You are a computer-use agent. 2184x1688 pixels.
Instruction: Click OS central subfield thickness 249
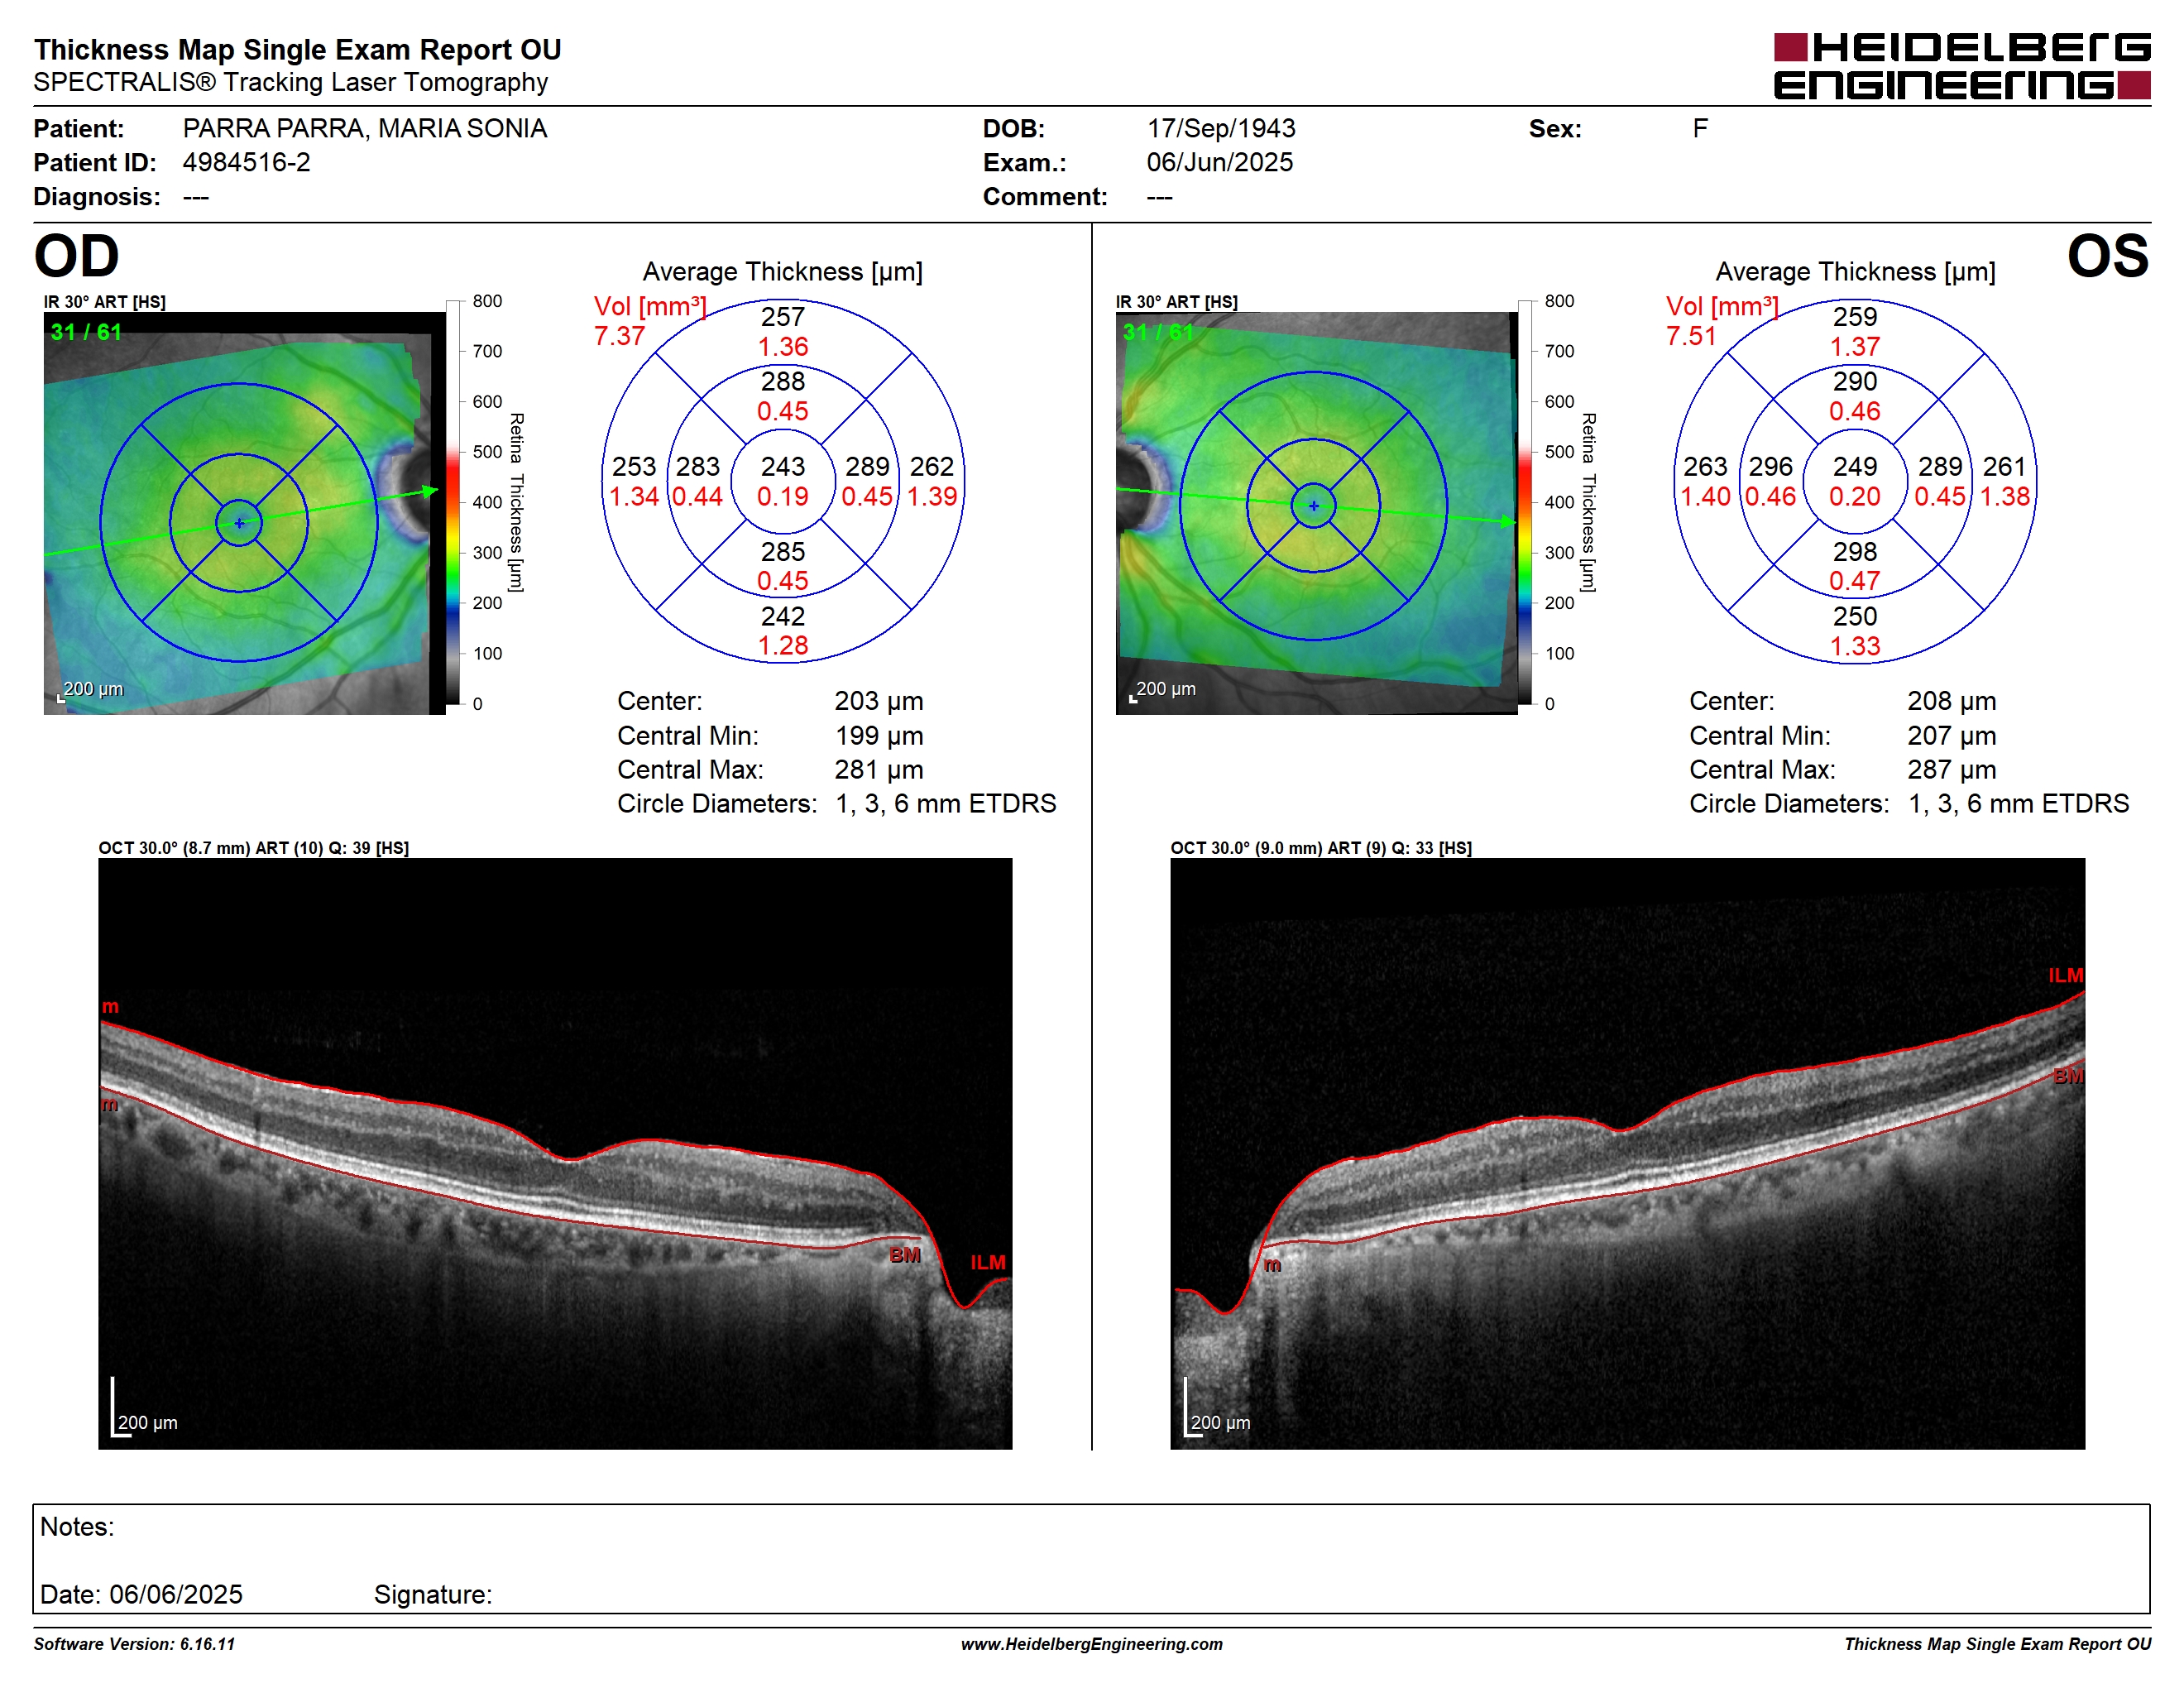[1855, 467]
